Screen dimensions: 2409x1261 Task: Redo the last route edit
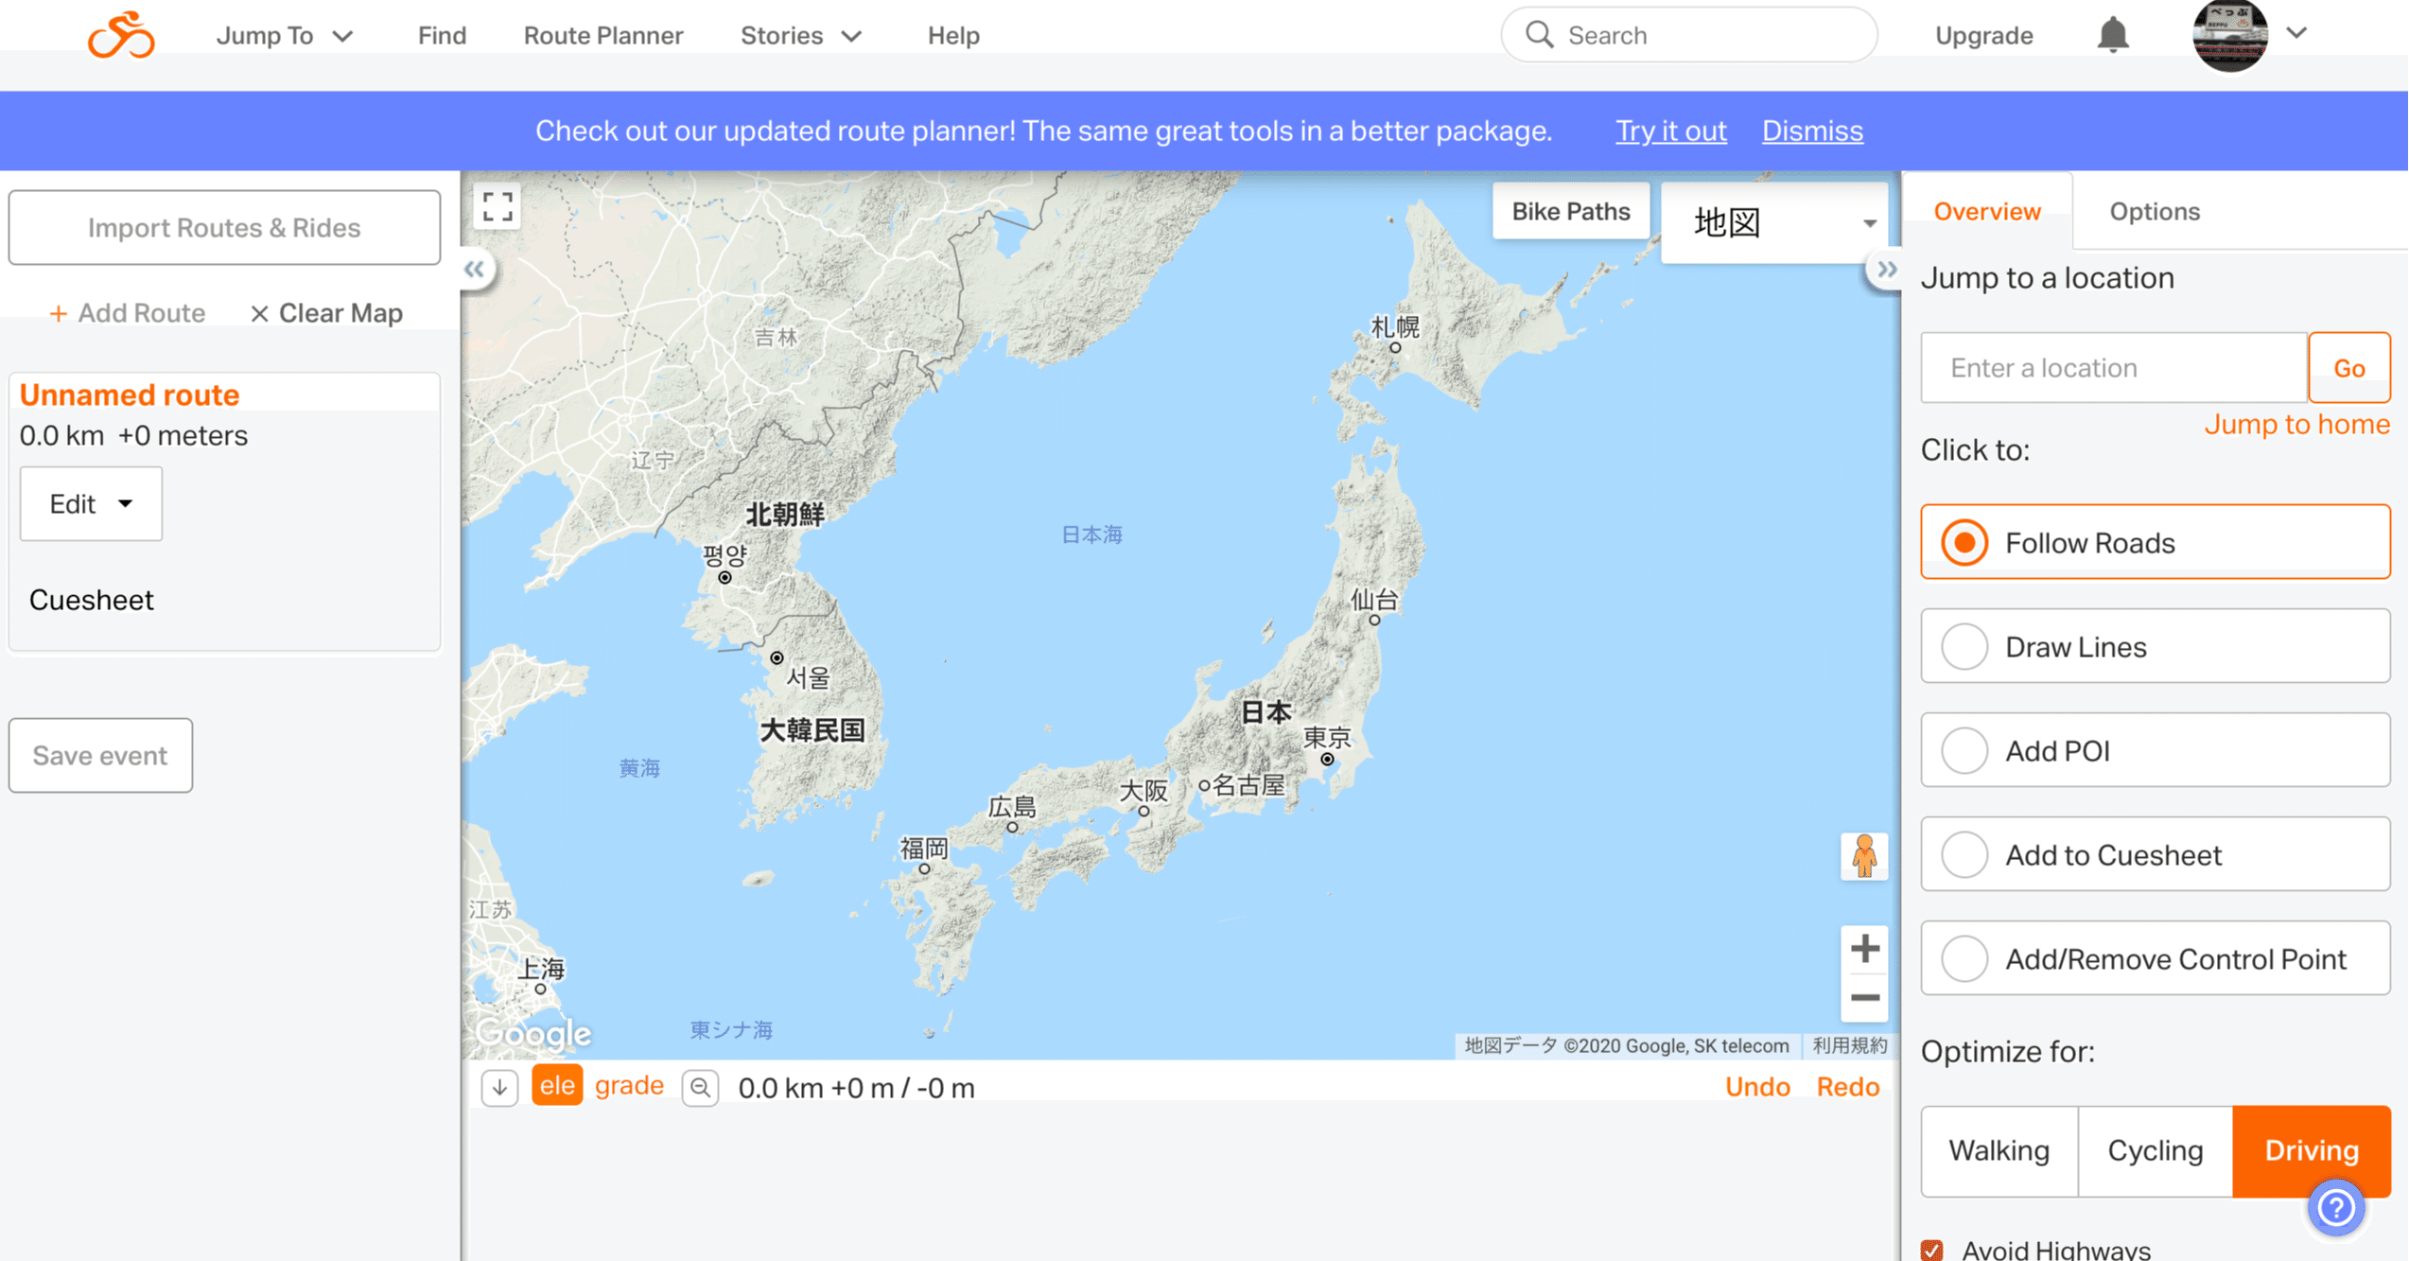[1847, 1087]
